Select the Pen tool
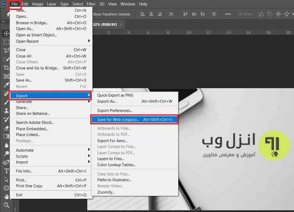The width and height of the screenshot is (294, 212). click(x=6, y=162)
